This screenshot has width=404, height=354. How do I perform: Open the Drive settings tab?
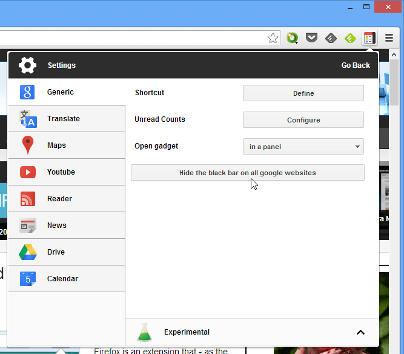point(67,252)
